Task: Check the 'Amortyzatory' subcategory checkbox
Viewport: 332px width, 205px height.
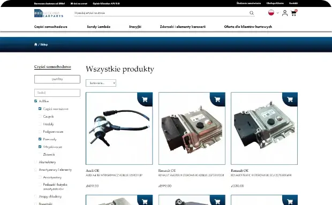Action: tap(40, 177)
